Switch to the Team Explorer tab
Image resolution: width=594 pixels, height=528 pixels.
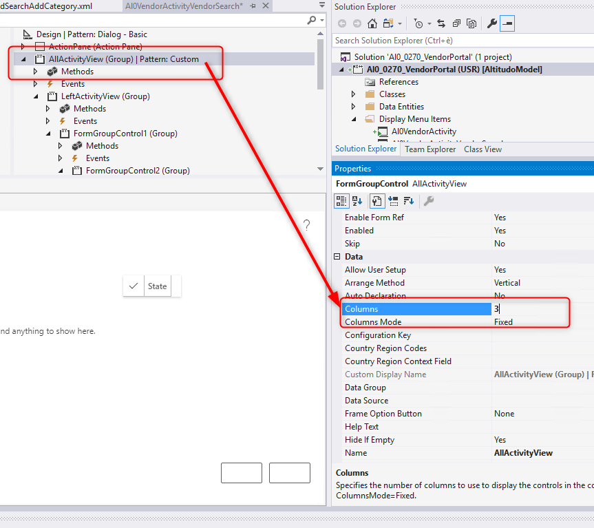(430, 149)
